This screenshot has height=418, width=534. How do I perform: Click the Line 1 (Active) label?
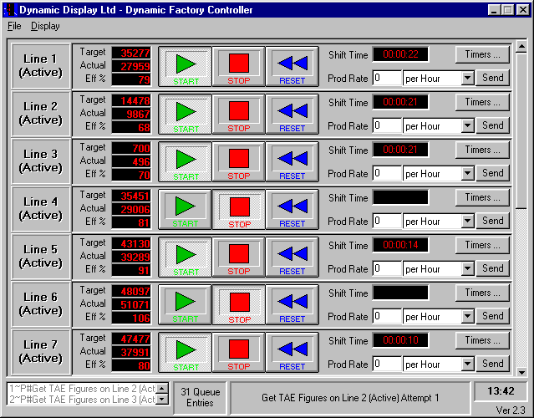tap(41, 66)
